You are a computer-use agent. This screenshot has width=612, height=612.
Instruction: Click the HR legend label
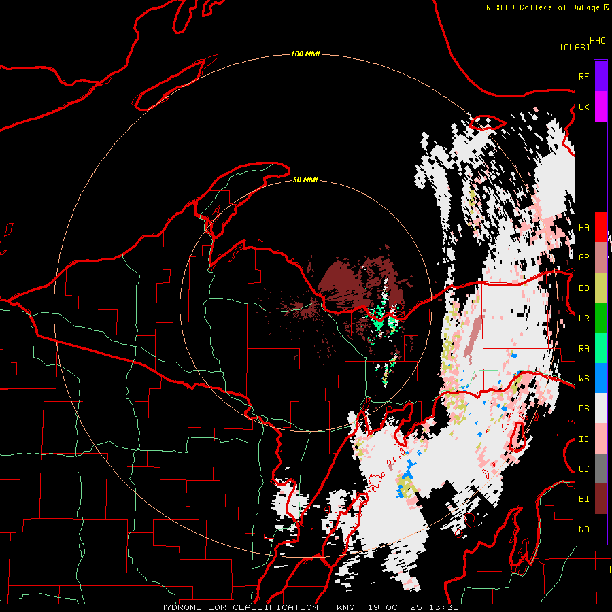click(583, 318)
